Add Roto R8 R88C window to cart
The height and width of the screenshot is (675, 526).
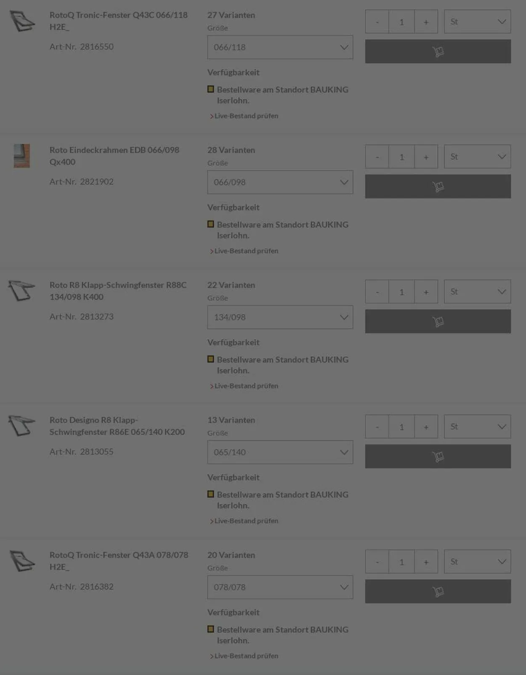pos(438,321)
